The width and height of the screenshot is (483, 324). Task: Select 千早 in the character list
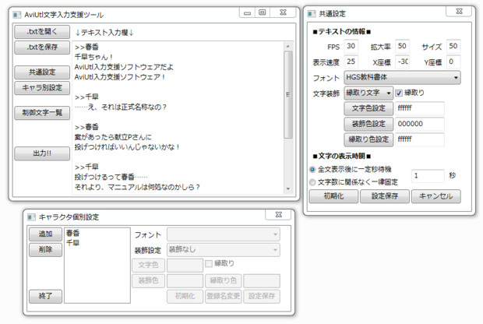click(72, 242)
